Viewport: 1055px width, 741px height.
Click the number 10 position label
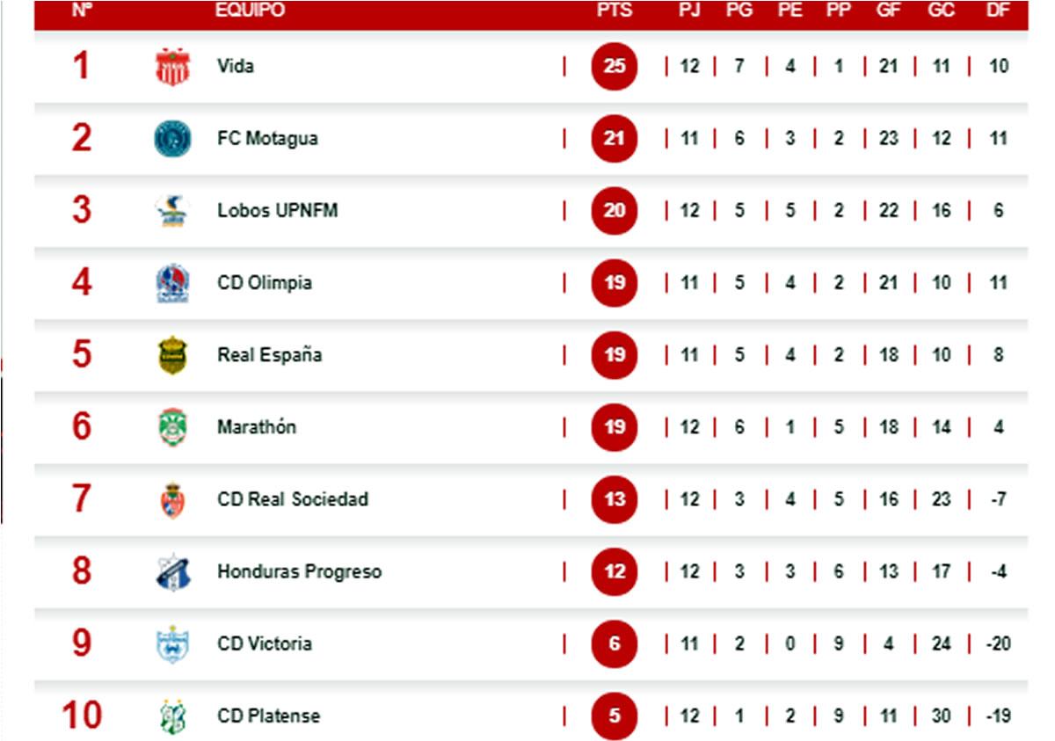click(x=82, y=716)
